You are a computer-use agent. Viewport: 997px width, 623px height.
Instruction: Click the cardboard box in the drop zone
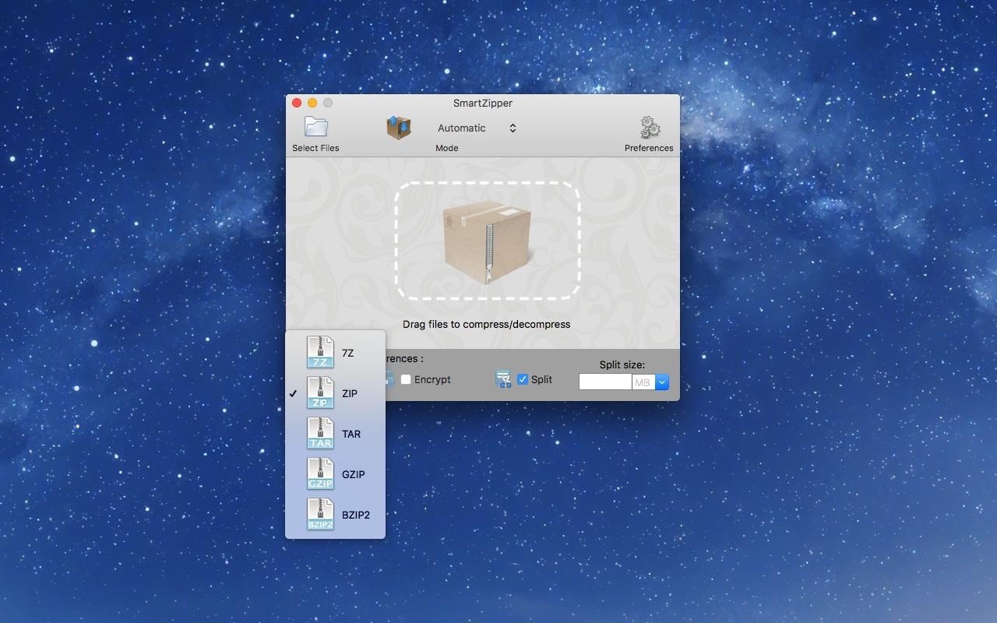tap(487, 241)
